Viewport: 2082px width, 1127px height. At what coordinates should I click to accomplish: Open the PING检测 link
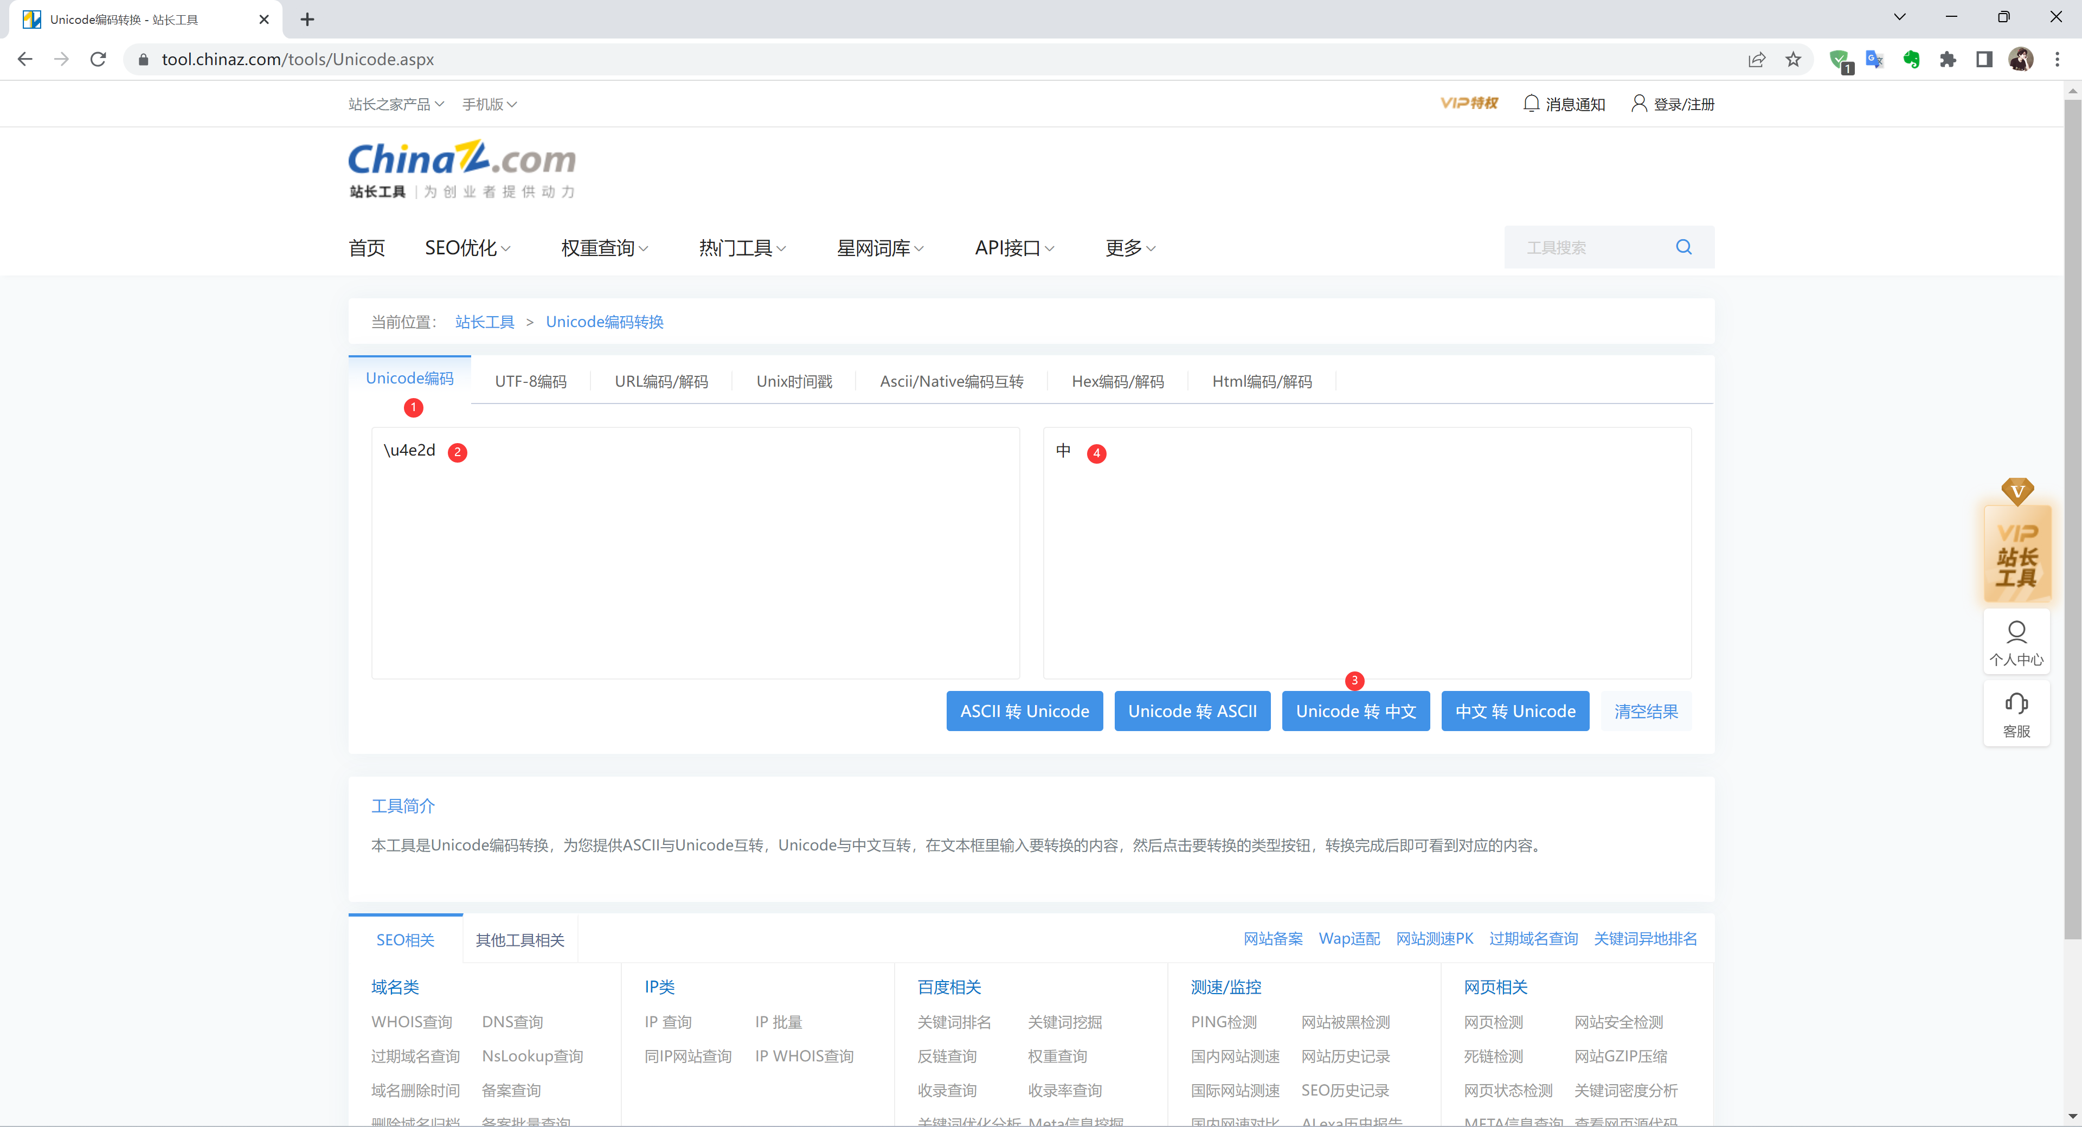click(1224, 1022)
